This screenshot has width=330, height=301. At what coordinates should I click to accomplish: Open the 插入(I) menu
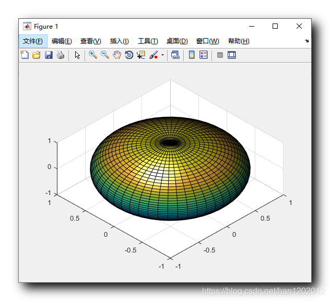coord(120,41)
